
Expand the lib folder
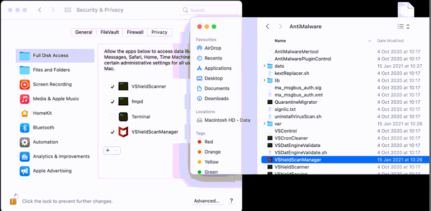(x=264, y=80)
